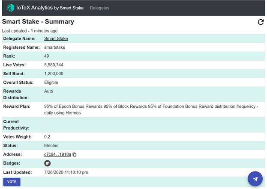Click the Smart Stake - Summary heading

tap(38, 21)
